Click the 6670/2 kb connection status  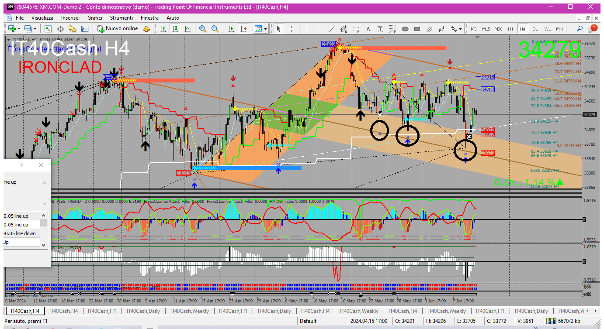564,321
